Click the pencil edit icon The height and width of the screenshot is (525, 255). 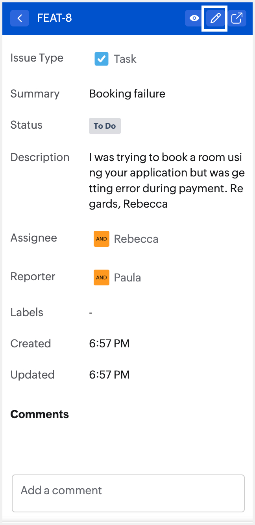click(214, 18)
